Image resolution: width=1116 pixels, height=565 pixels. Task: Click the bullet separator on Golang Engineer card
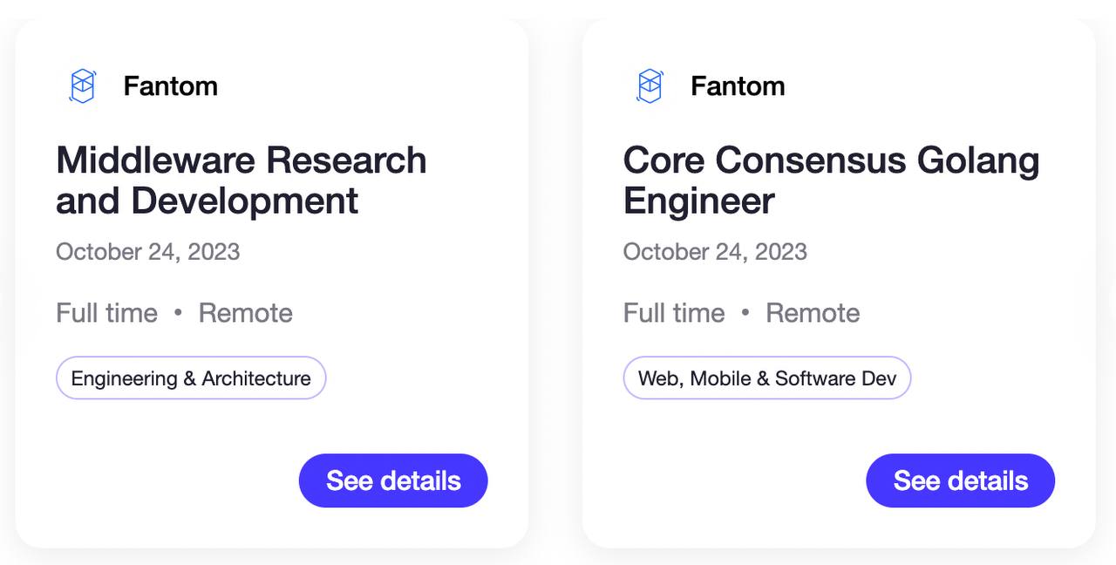[x=745, y=313]
